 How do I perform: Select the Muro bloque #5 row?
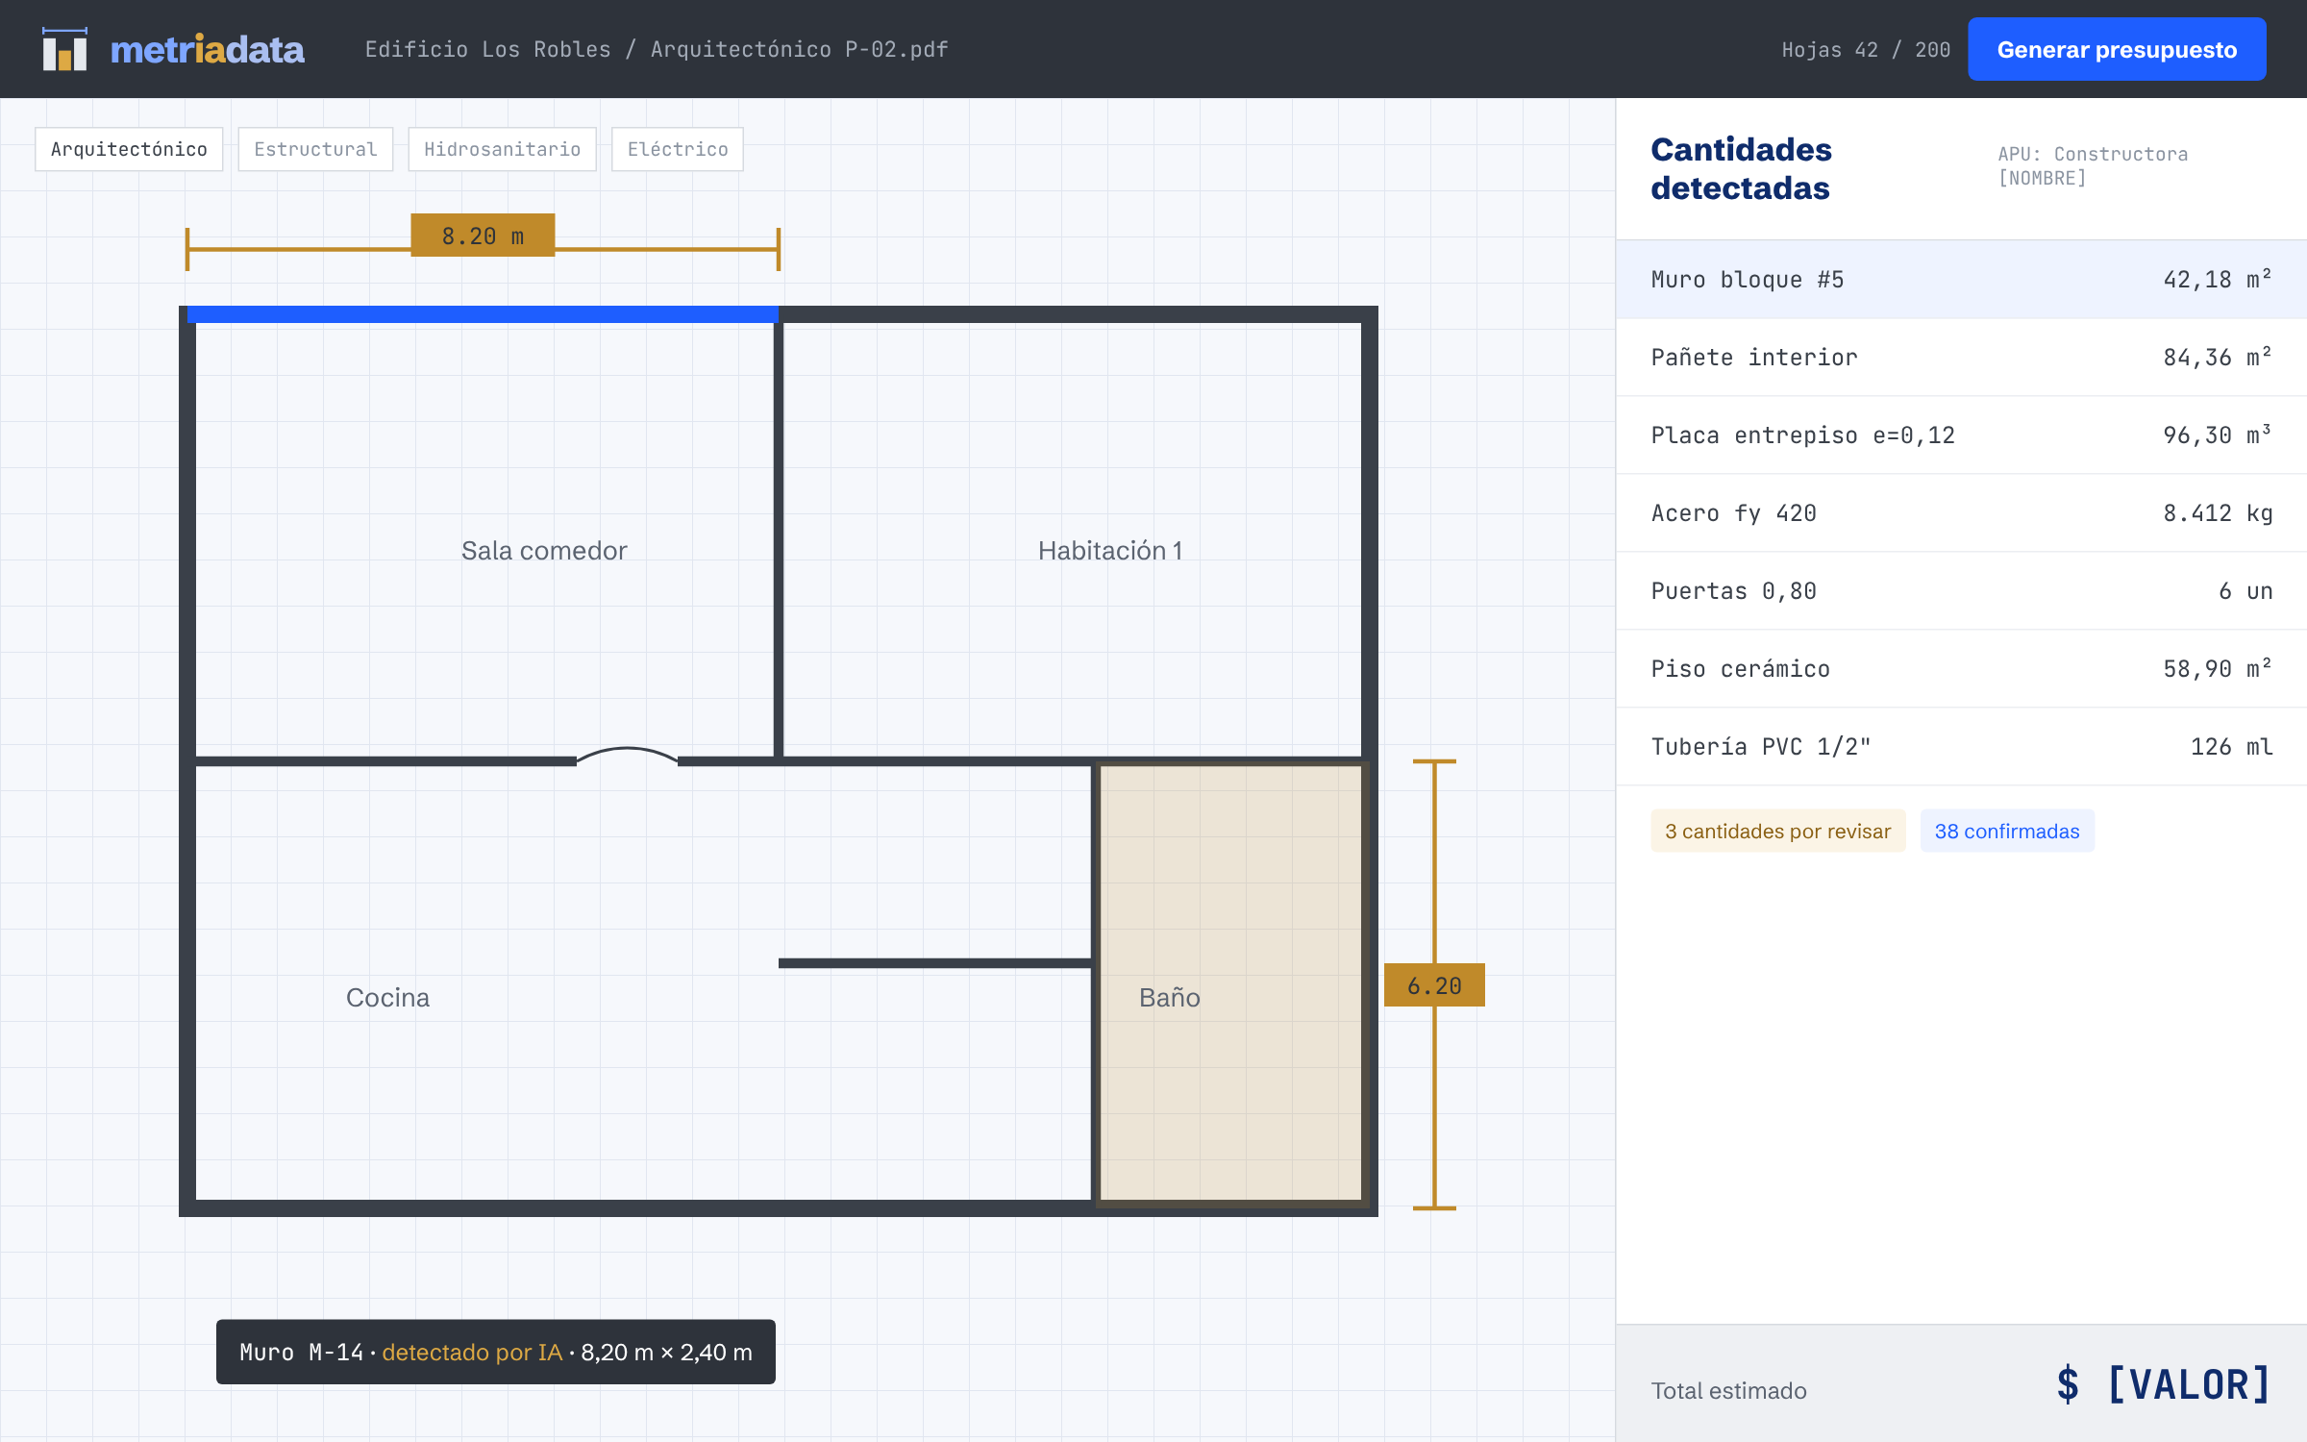[1961, 280]
